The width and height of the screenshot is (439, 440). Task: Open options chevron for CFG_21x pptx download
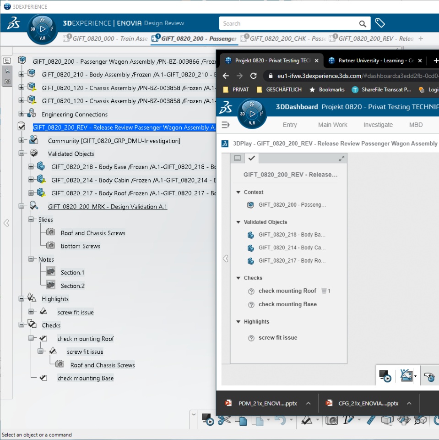[x=409, y=403]
